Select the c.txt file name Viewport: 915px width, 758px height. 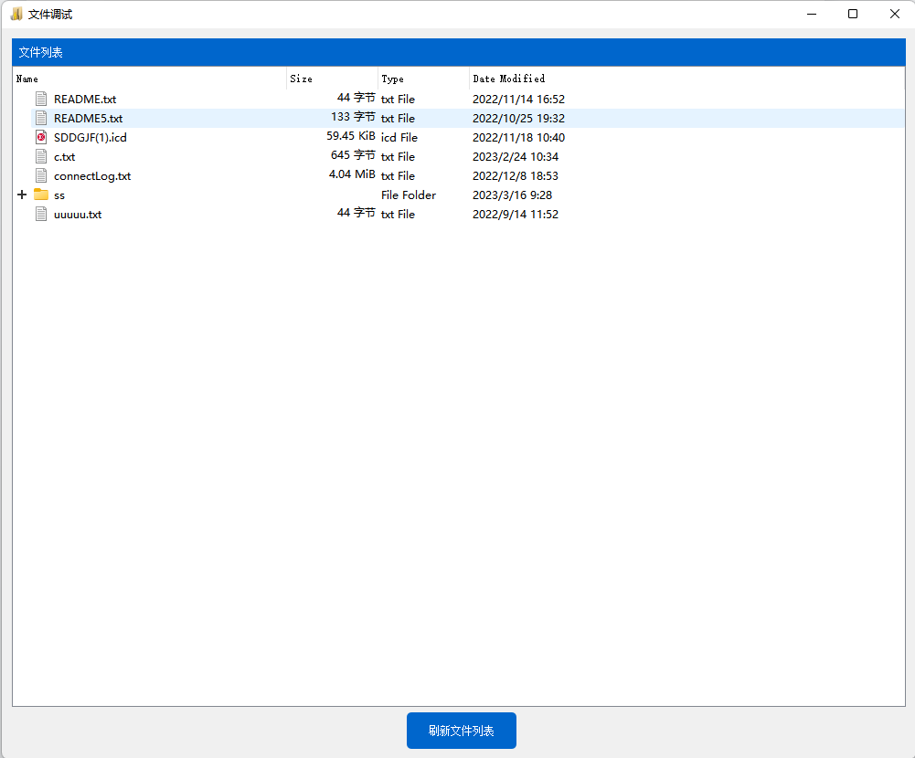pos(64,157)
